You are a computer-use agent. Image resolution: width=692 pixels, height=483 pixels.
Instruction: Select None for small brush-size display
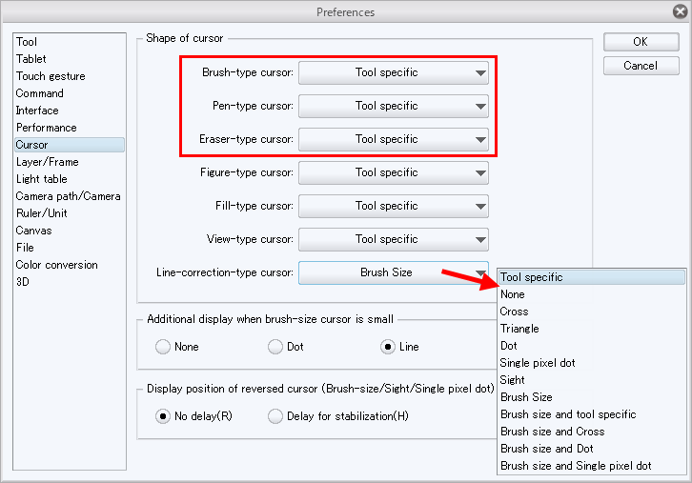click(163, 347)
